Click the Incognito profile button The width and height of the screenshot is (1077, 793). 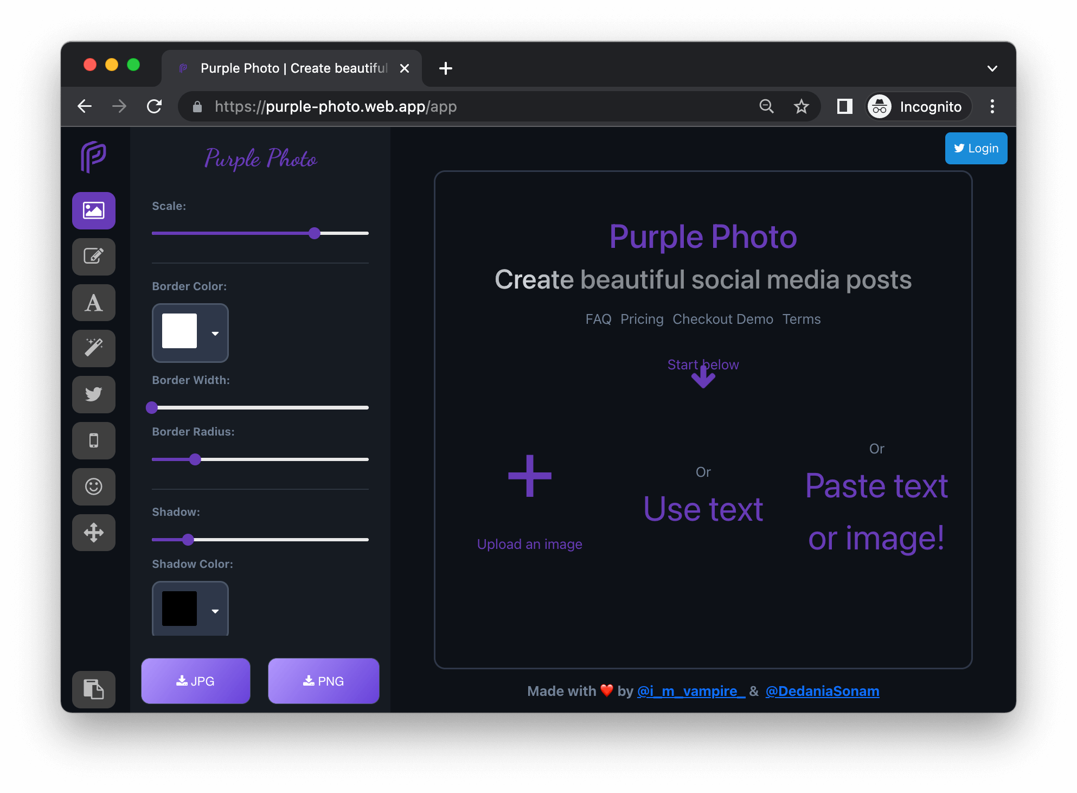[919, 106]
